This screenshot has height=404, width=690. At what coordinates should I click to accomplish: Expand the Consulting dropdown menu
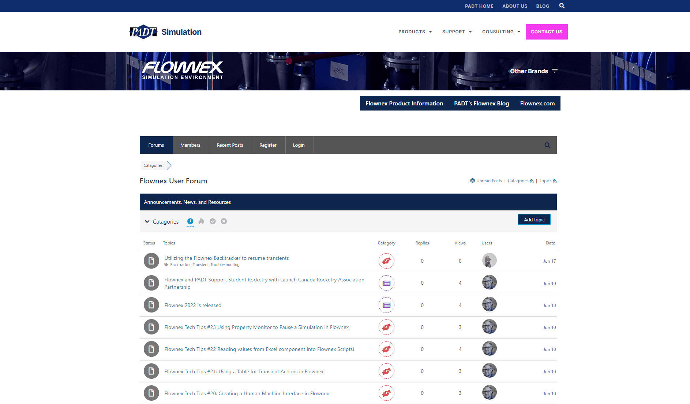point(501,32)
